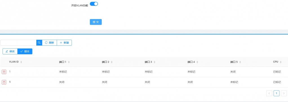This screenshot has width=288, height=102.
Task: Click the 未标记 cell of 端口 4 in VLAN 1
Action: click(191, 72)
